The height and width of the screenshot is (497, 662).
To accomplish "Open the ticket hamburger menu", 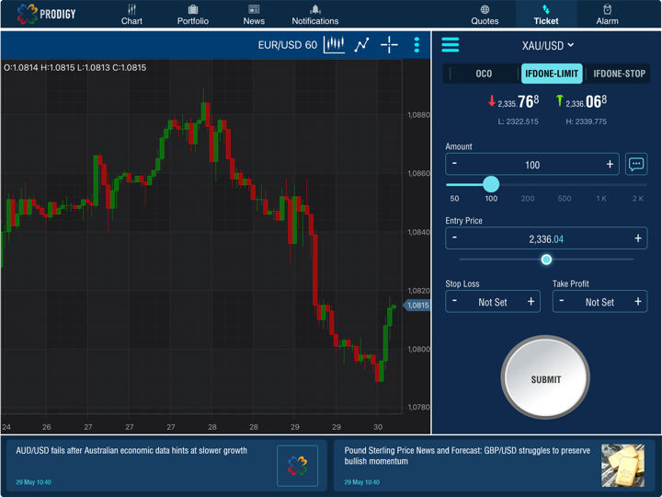I will click(450, 45).
